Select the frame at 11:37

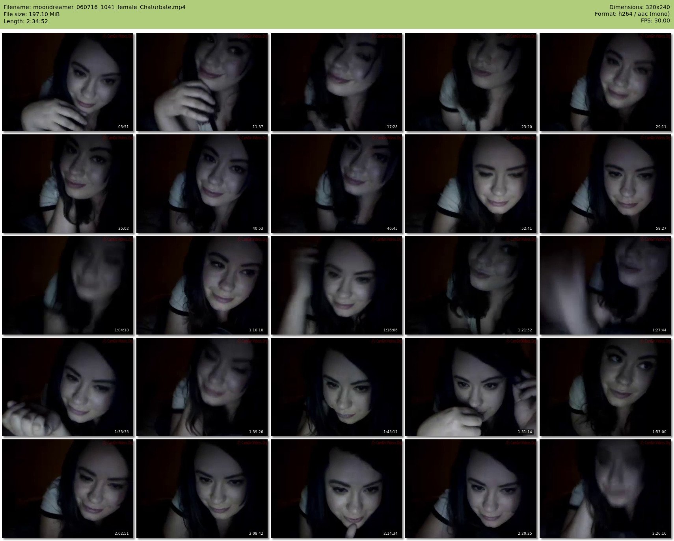(202, 82)
